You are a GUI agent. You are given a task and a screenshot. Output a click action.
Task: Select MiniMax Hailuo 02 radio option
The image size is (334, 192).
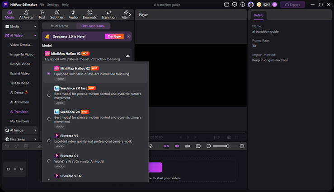coord(49,74)
